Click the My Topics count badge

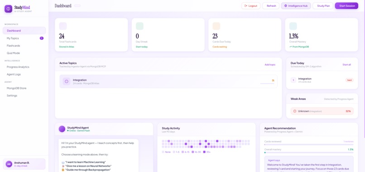(41, 38)
